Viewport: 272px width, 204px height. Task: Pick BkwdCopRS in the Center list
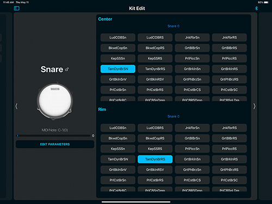[x=155, y=48]
